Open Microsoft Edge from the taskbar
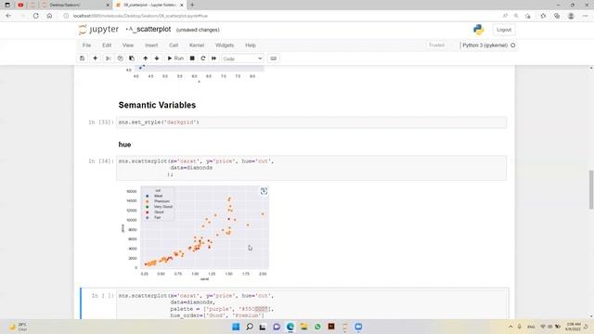Viewport: 594px width, 334px height. (x=291, y=327)
